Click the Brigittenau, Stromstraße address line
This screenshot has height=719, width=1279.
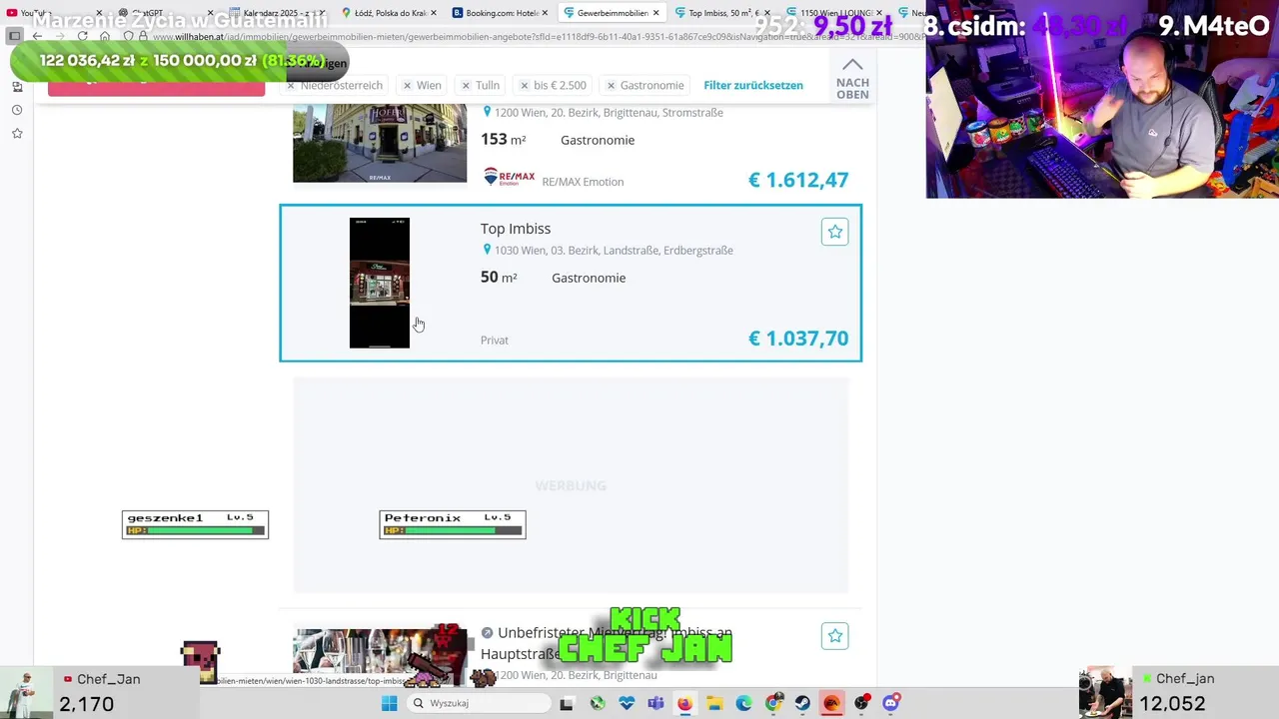tap(609, 113)
